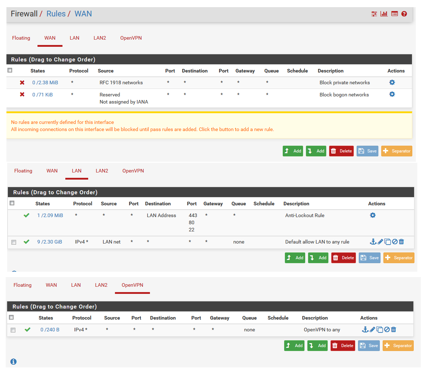The width and height of the screenshot is (438, 371).
Task: Click gear icon for Block bogon networks rule
Action: click(392, 94)
